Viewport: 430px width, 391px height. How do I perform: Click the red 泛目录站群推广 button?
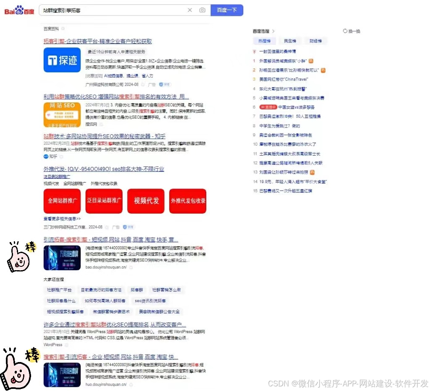coord(104,201)
